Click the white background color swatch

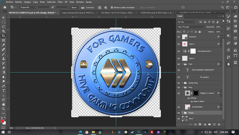(5, 123)
